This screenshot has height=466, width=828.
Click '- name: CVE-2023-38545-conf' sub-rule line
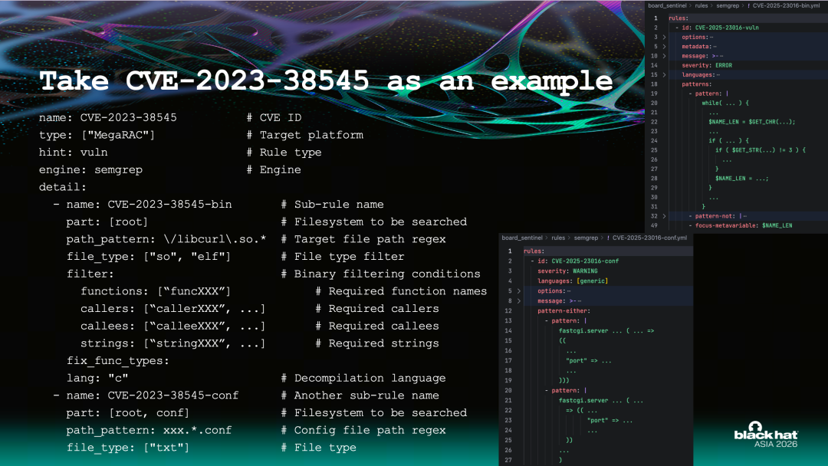coord(146,395)
